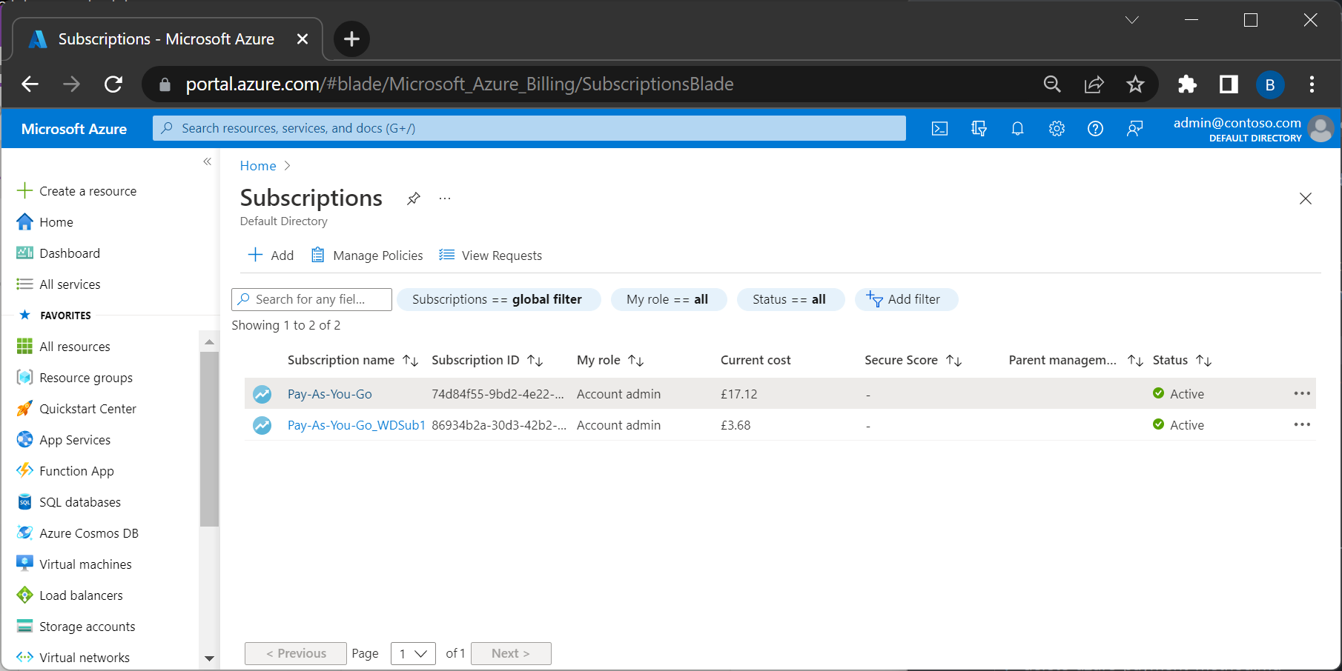Click the help question mark icon
1342x671 pixels.
[1095, 129]
